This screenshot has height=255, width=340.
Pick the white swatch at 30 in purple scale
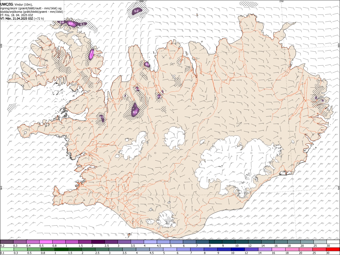click(333, 242)
